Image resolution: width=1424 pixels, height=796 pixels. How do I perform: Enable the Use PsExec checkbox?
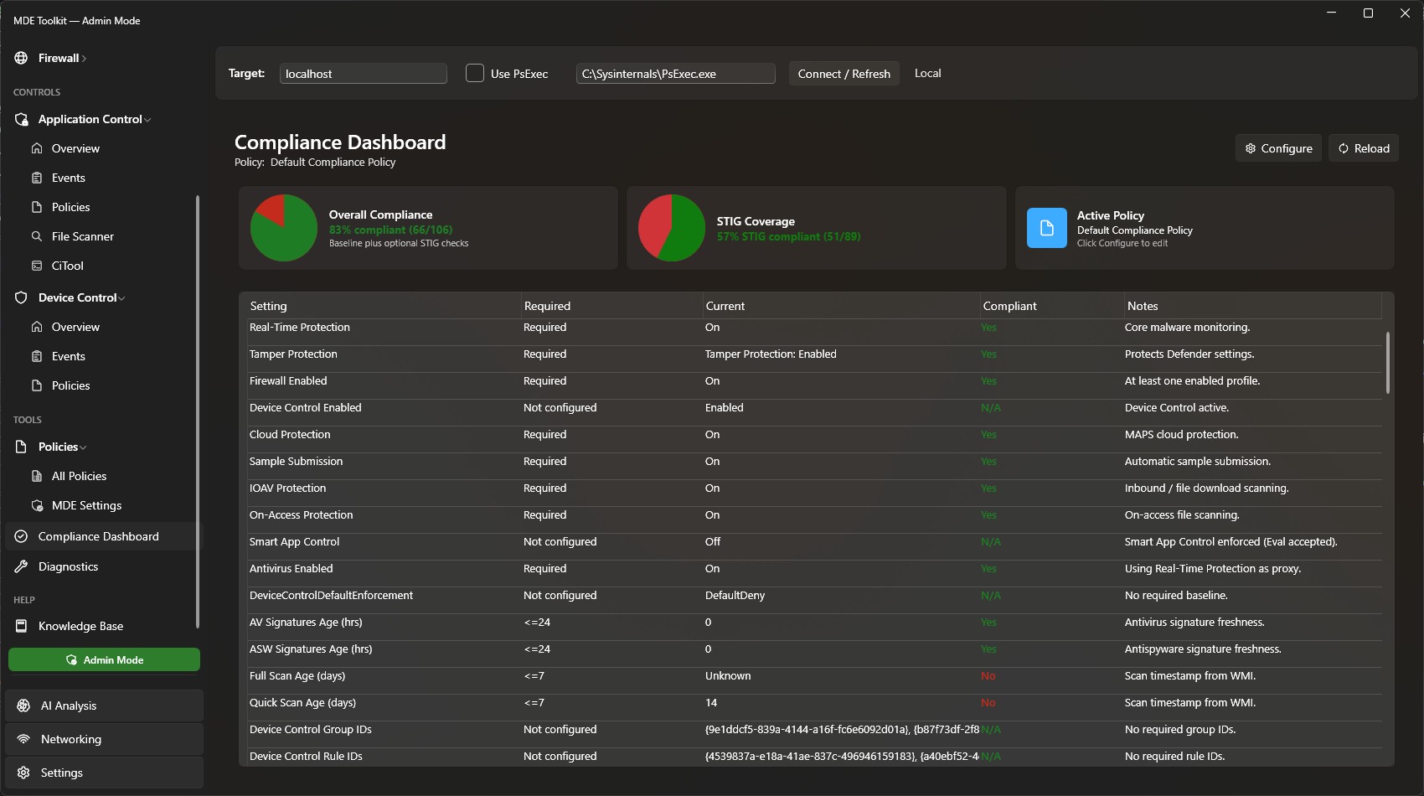point(474,73)
